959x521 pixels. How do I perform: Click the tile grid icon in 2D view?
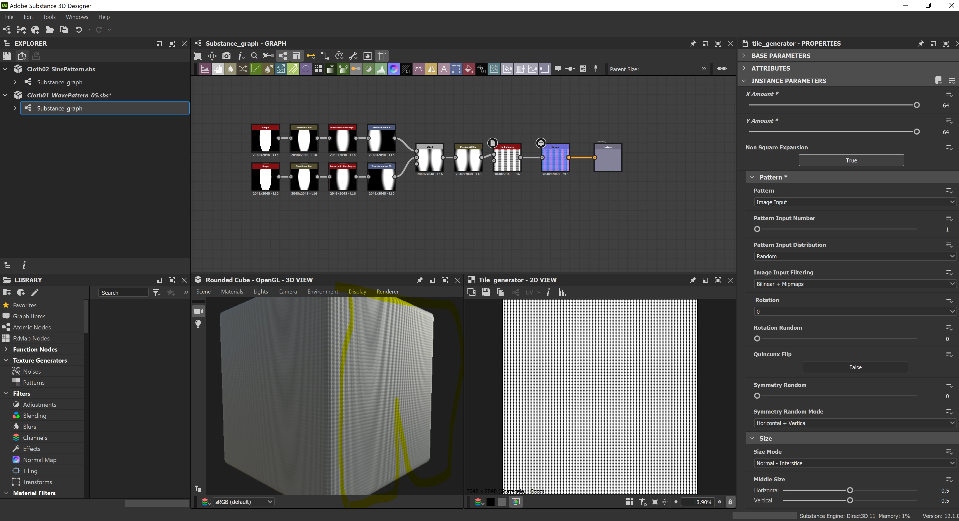[629, 502]
